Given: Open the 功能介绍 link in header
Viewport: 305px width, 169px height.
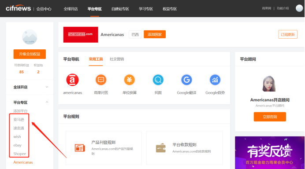Looking at the screenshot, I should point(283,8).
